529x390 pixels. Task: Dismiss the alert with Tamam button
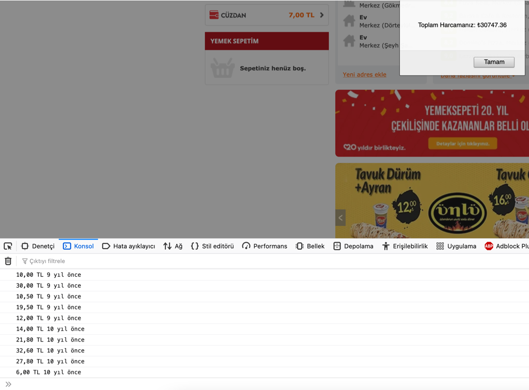coord(494,62)
